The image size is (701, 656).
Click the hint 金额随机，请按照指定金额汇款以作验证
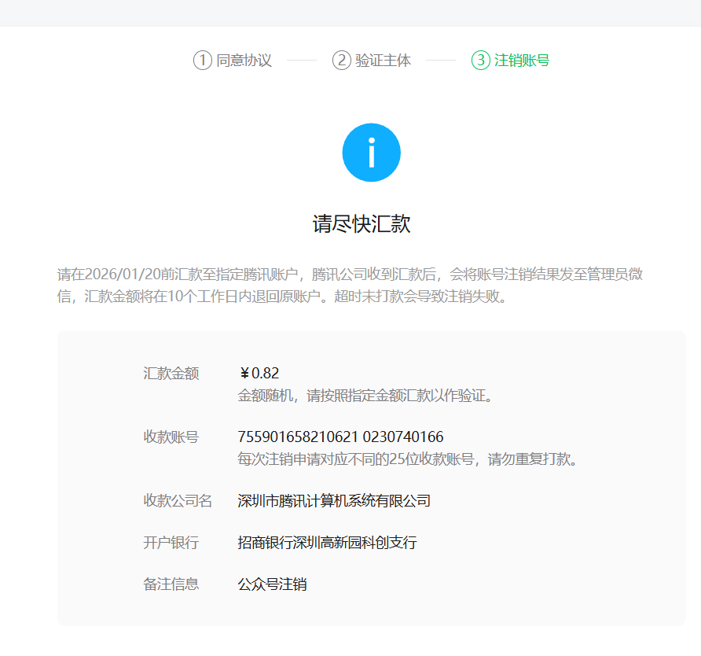[x=365, y=396]
